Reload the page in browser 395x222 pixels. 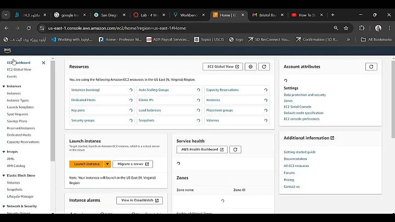tap(29, 27)
